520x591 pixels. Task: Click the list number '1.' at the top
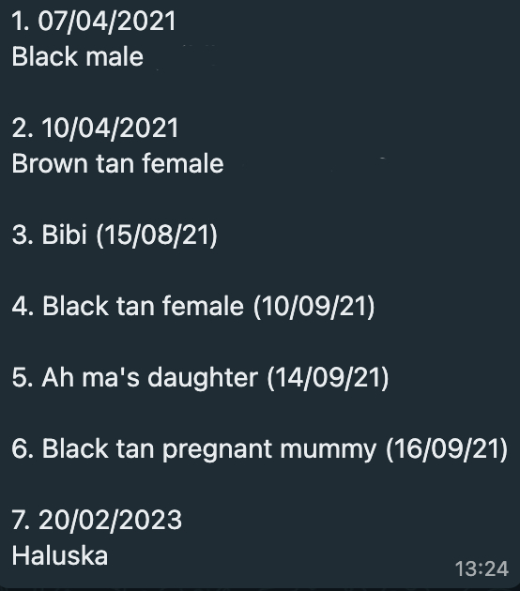[21, 21]
